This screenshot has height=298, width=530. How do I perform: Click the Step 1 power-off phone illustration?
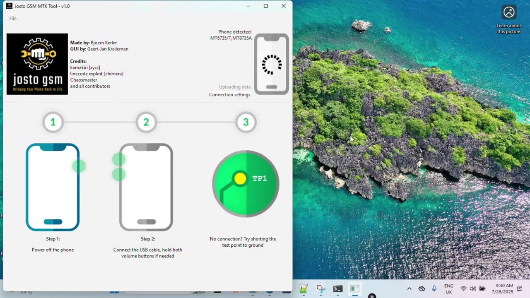pos(53,187)
